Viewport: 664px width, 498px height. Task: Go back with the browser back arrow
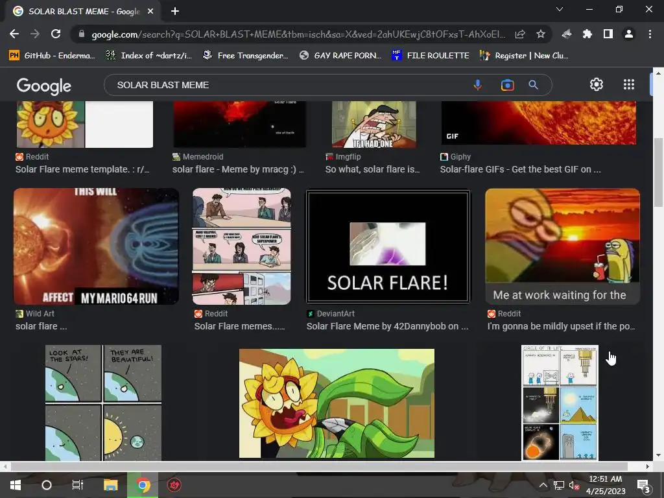point(14,34)
